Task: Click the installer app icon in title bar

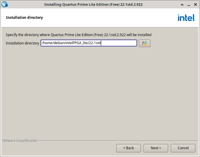Action: (x=5, y=4)
